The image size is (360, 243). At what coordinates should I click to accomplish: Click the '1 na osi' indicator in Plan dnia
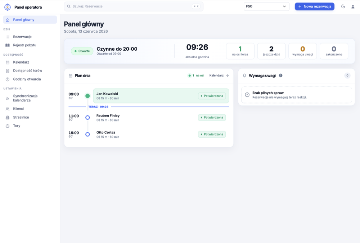196,75
